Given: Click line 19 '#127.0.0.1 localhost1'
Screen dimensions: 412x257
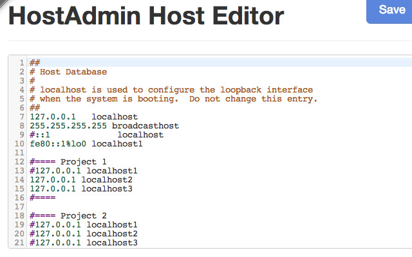Looking at the screenshot, I should pos(84,225).
